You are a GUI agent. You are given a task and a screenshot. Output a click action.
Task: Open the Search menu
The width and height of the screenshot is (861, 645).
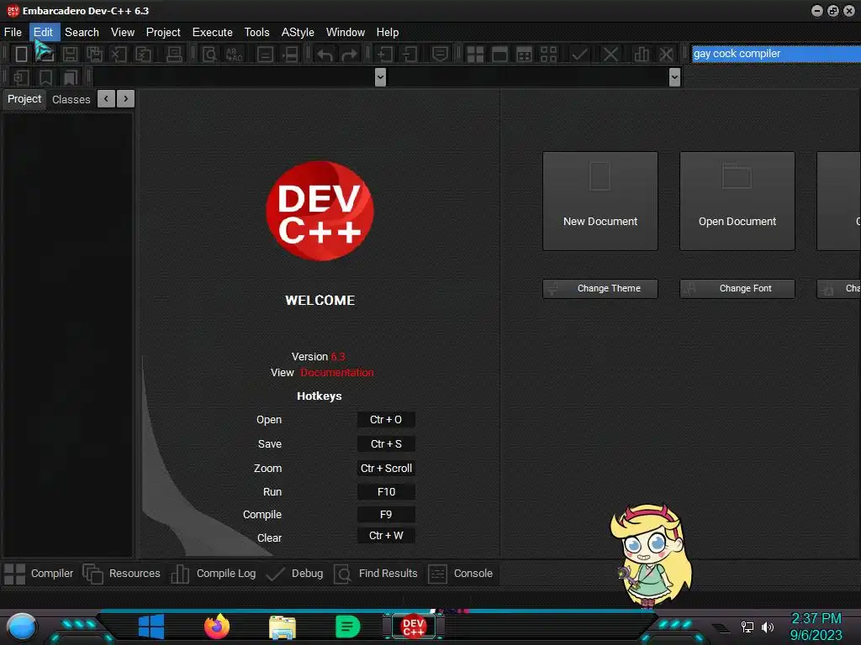click(82, 33)
